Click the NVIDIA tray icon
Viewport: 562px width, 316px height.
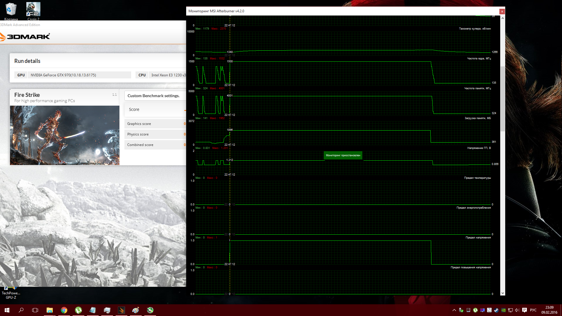[x=503, y=310]
